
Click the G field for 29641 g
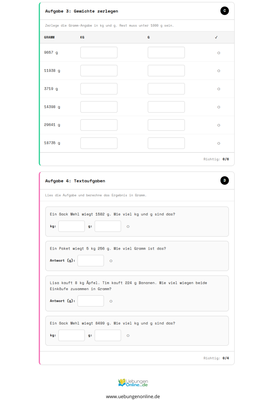(x=166, y=125)
